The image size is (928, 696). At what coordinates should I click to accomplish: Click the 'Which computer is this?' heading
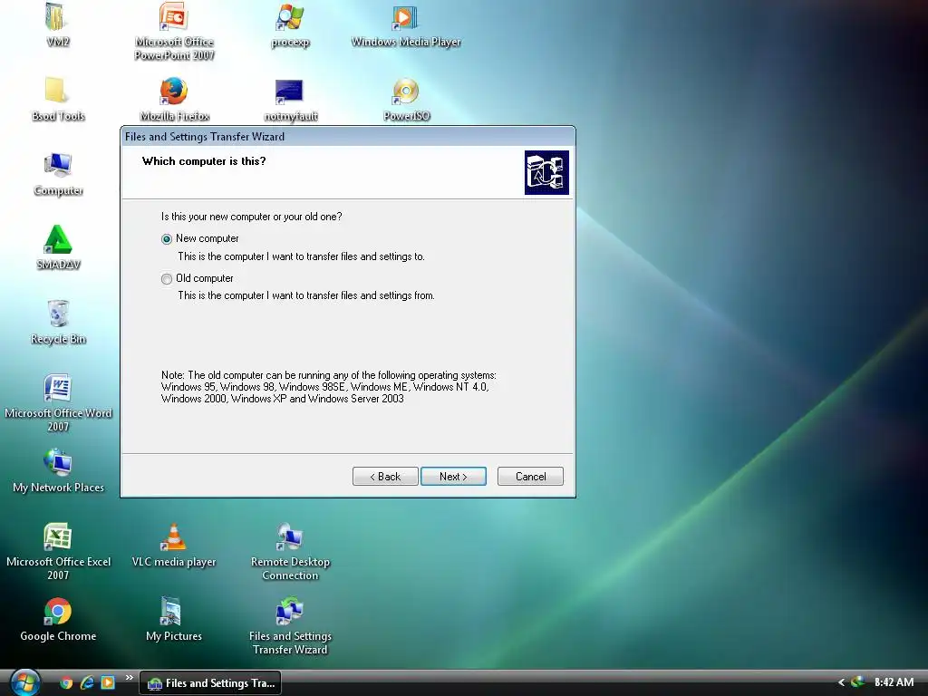pos(204,161)
